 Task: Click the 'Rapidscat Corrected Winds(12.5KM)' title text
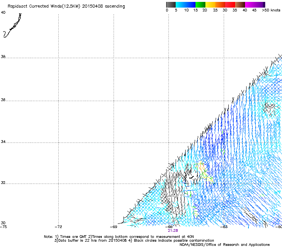coord(44,6)
